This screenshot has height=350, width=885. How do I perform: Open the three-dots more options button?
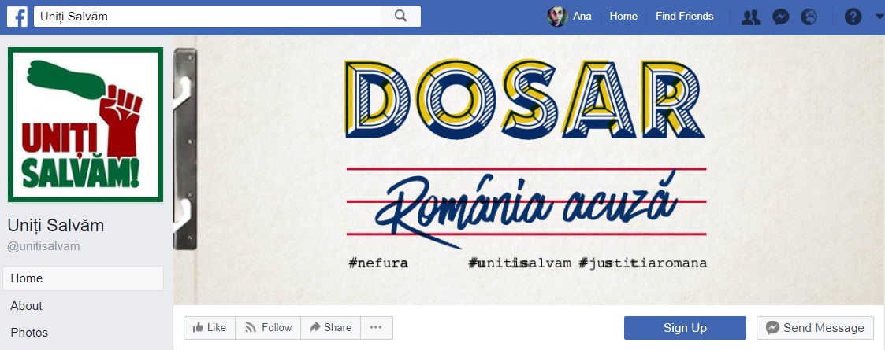point(376,327)
